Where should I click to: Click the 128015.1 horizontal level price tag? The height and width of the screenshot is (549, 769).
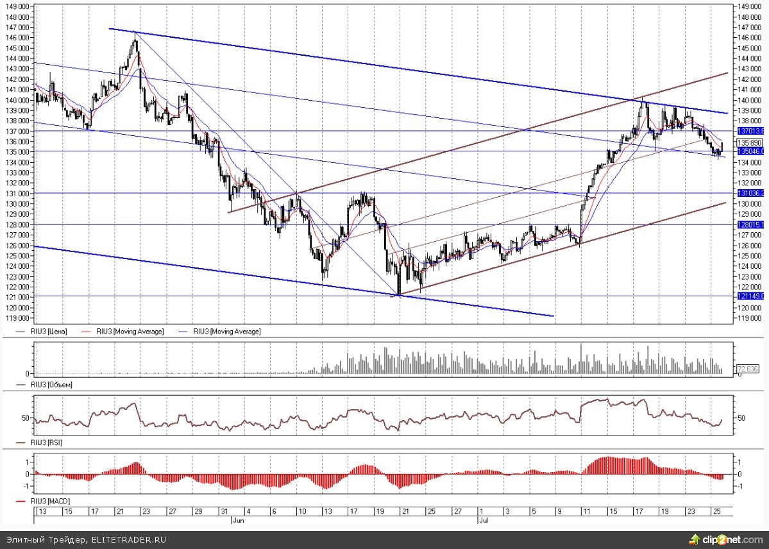(750, 224)
